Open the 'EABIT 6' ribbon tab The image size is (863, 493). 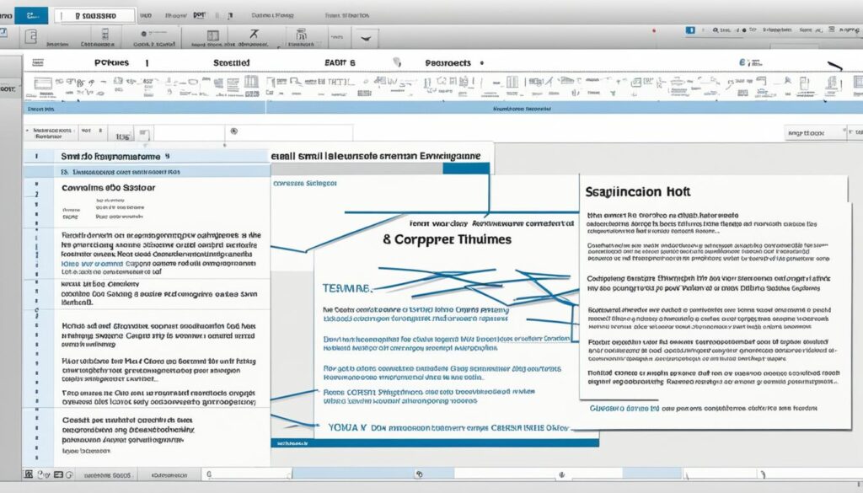tap(340, 63)
